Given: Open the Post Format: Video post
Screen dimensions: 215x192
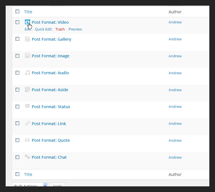Looking at the screenshot, I should pos(50,22).
